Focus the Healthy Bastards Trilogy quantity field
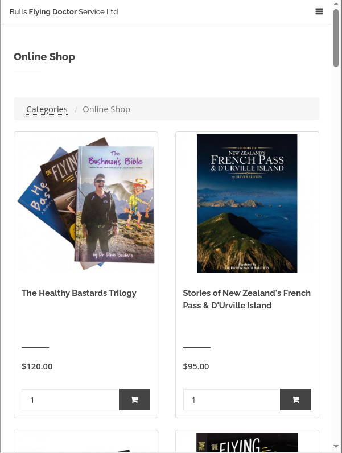The image size is (342, 453). (x=70, y=400)
